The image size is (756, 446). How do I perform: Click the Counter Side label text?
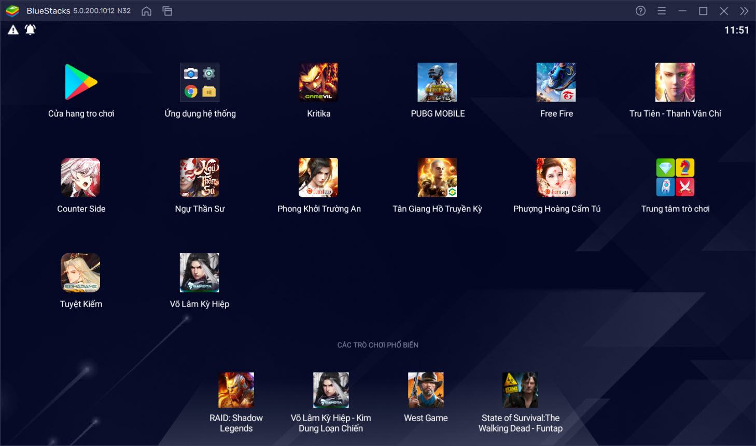click(x=81, y=209)
